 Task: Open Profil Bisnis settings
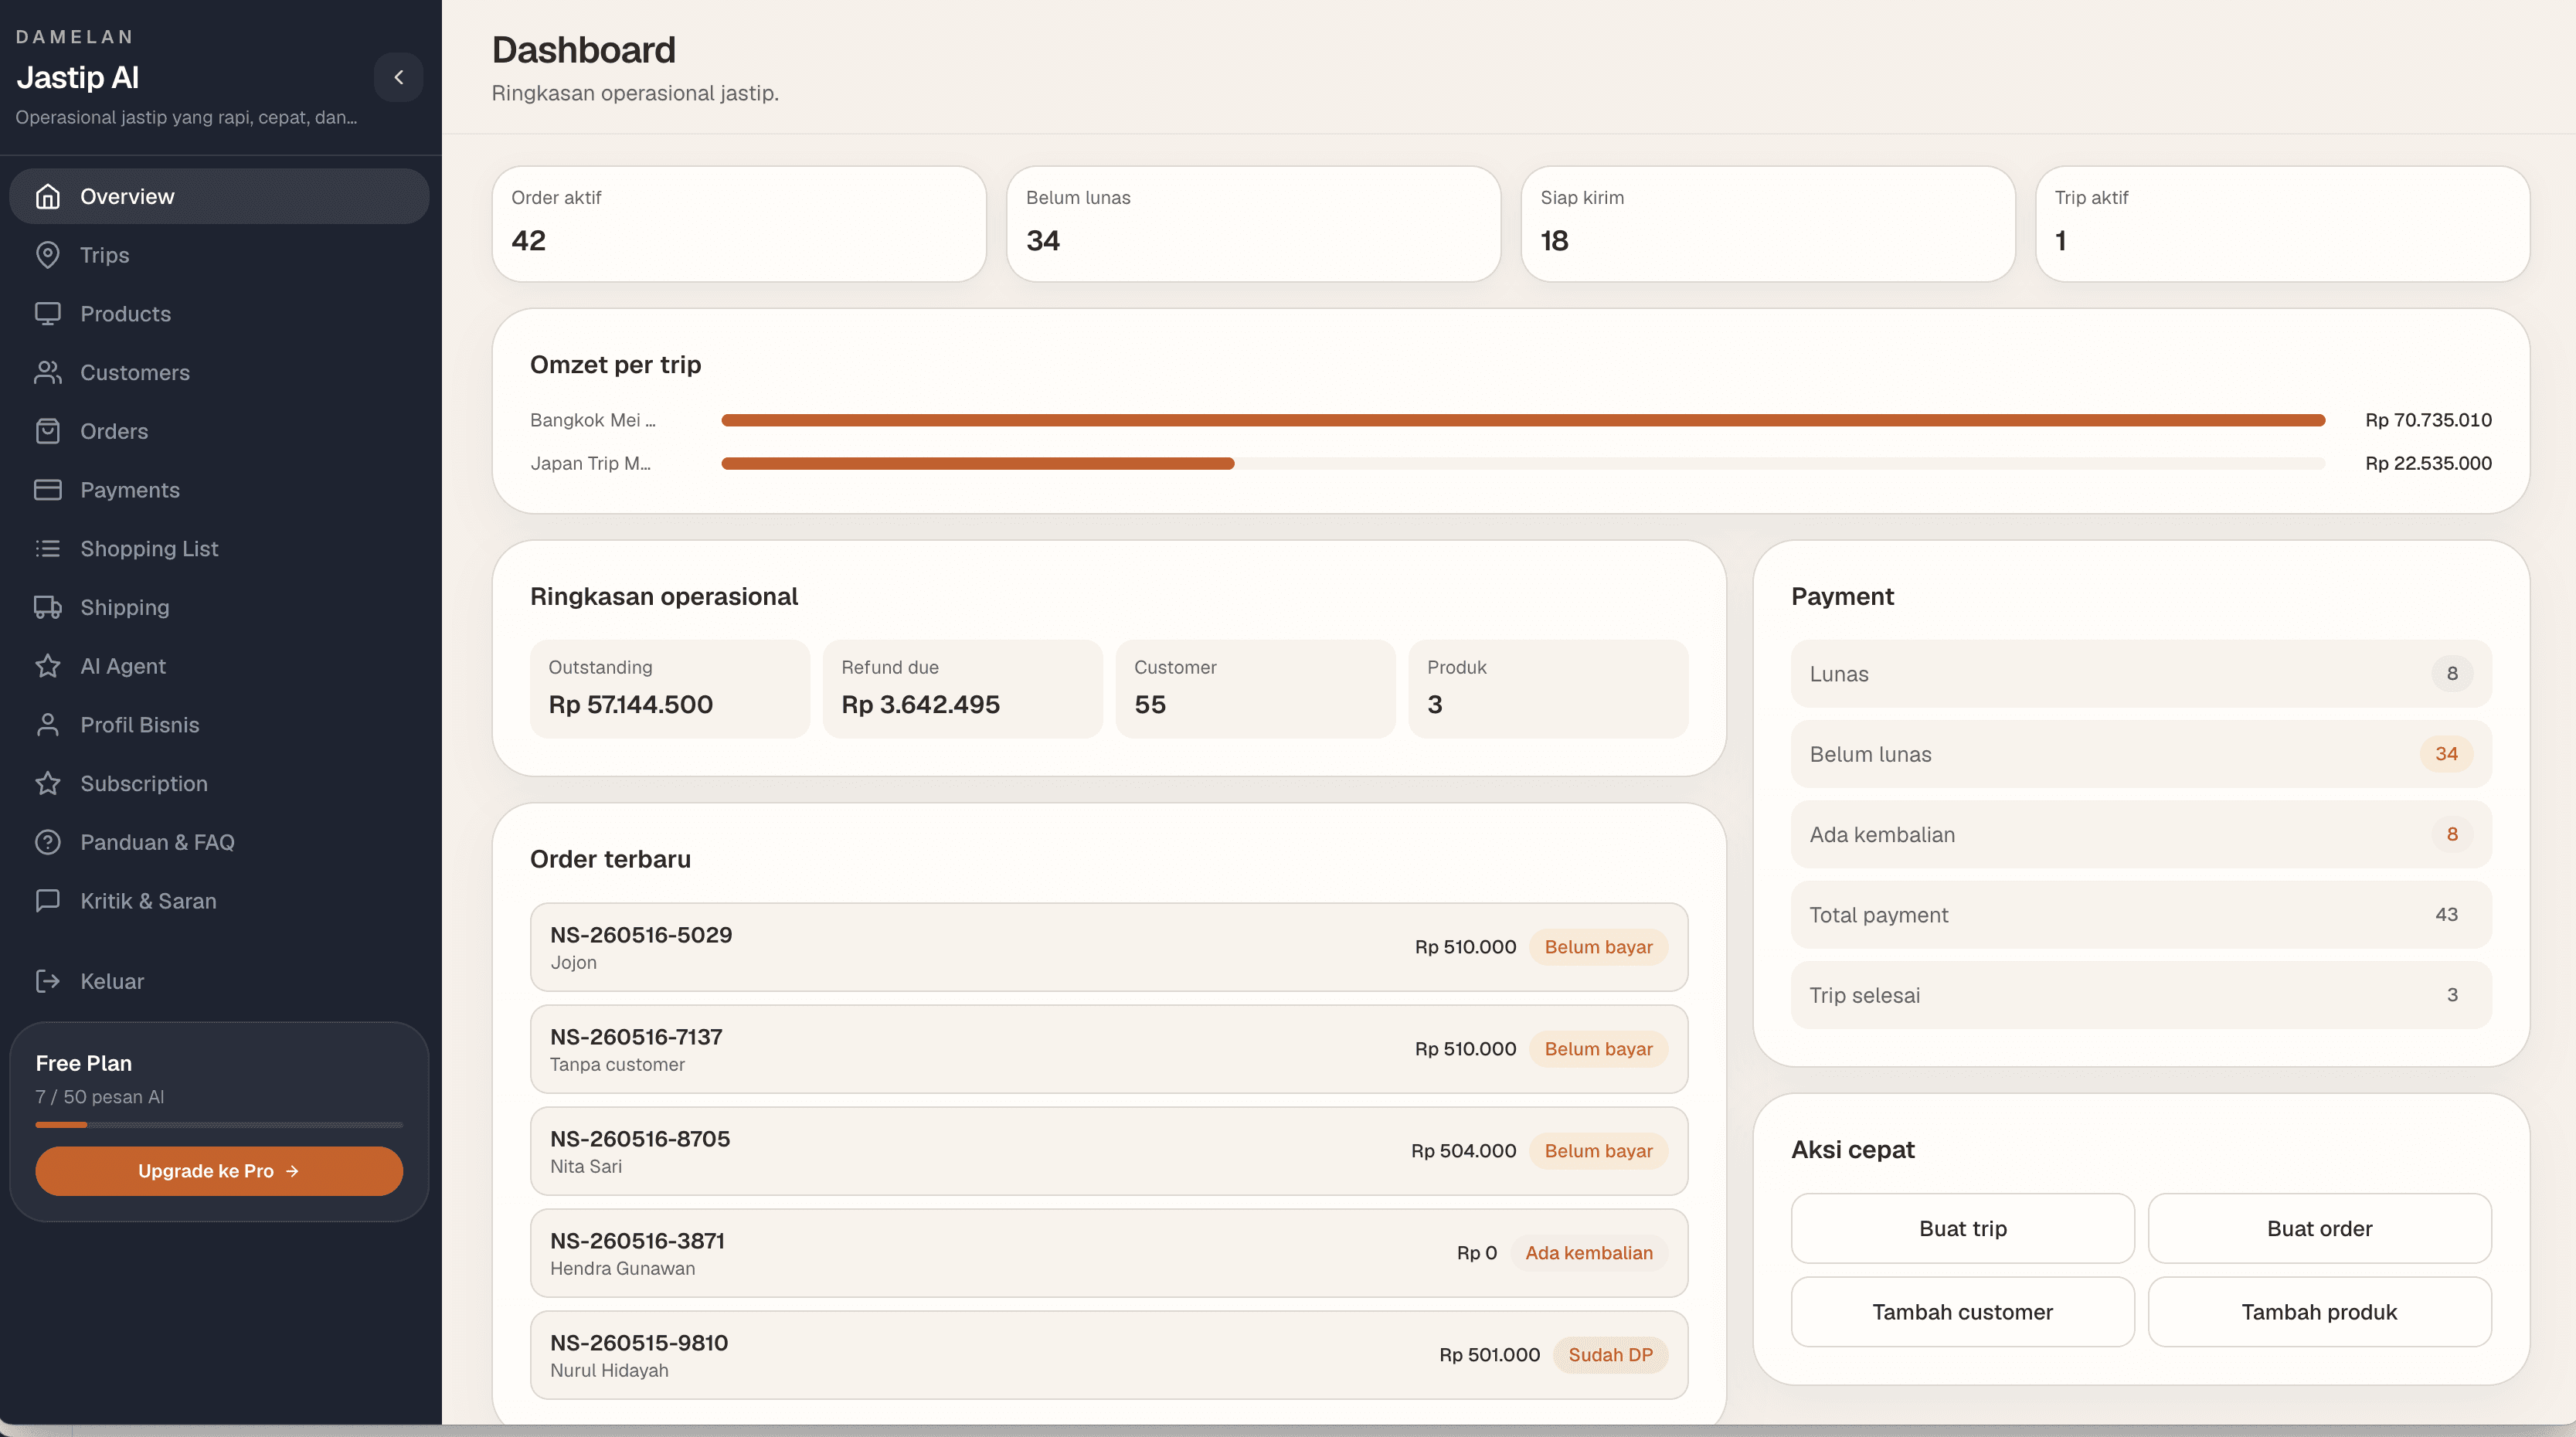(219, 725)
